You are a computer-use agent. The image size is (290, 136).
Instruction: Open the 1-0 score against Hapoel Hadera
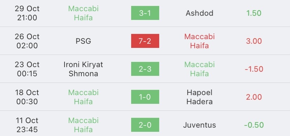(x=145, y=97)
